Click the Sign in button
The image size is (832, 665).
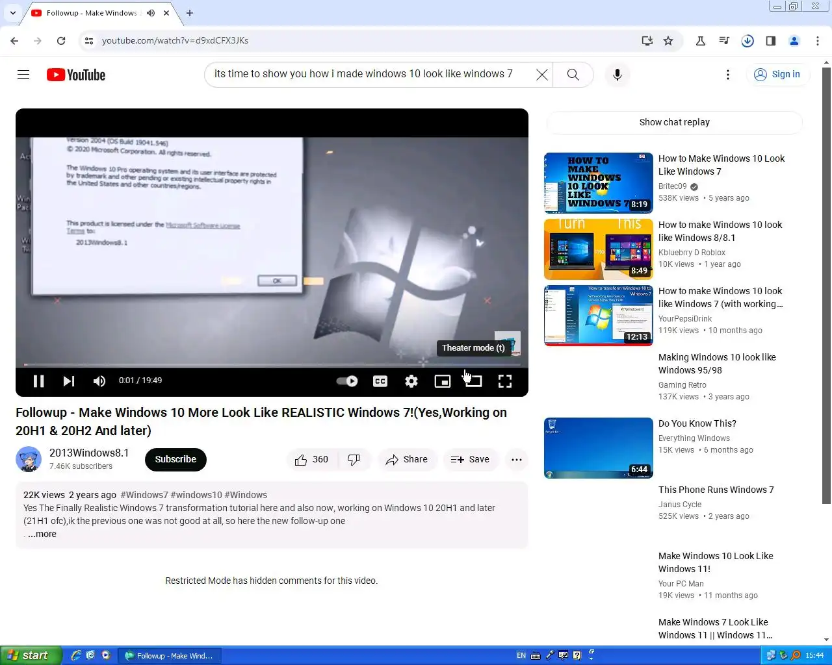pyautogui.click(x=777, y=75)
